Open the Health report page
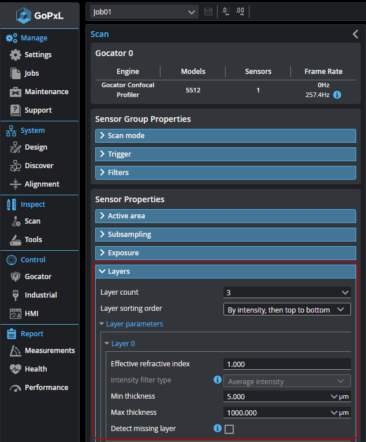 click(36, 369)
